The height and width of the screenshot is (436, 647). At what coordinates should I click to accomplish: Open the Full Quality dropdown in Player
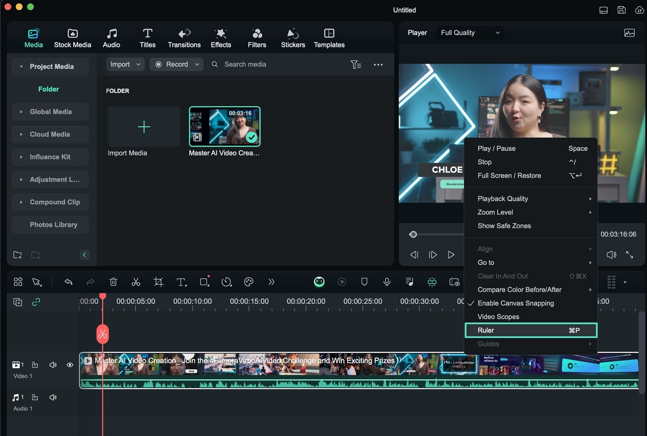click(470, 32)
